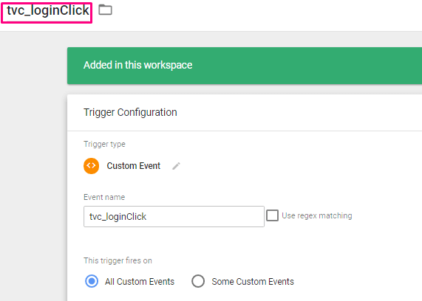Click the Trigger type field label
The width and height of the screenshot is (422, 301).
tap(104, 144)
